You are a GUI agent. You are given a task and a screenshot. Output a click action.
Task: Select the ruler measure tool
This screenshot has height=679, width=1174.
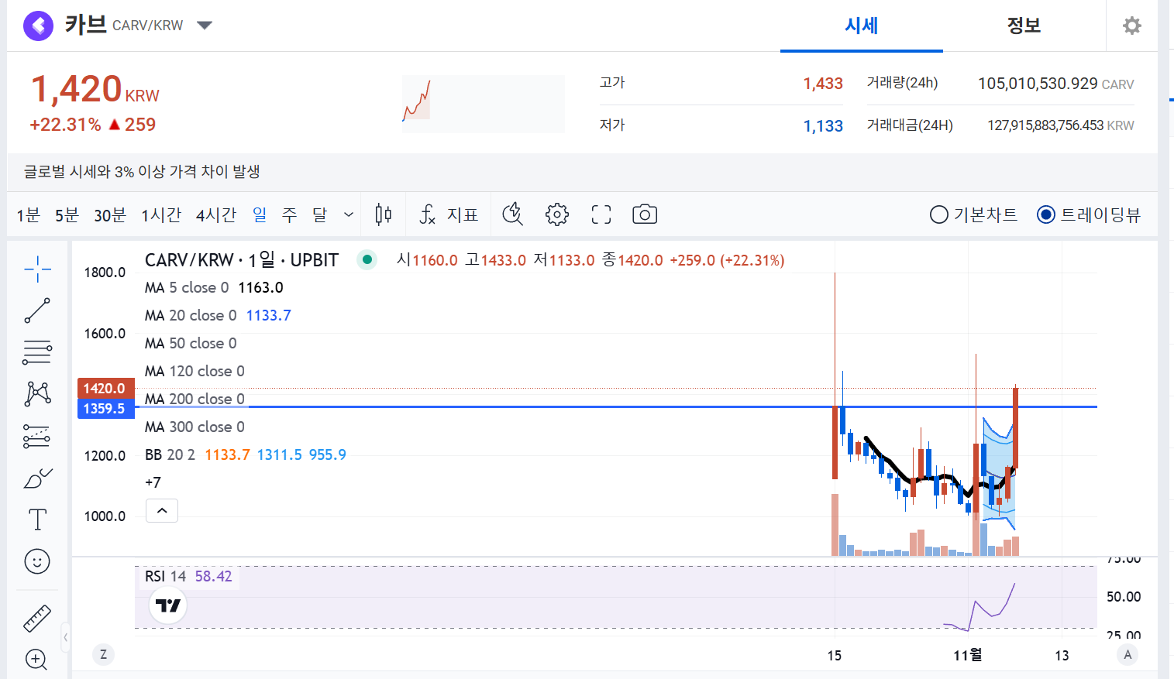click(x=37, y=618)
